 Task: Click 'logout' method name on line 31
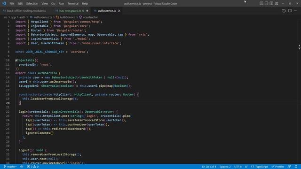(x=24, y=150)
